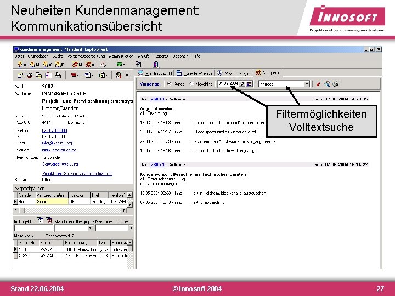
Task: Click the copy documents icon in second toolbar
Action: [39, 75]
